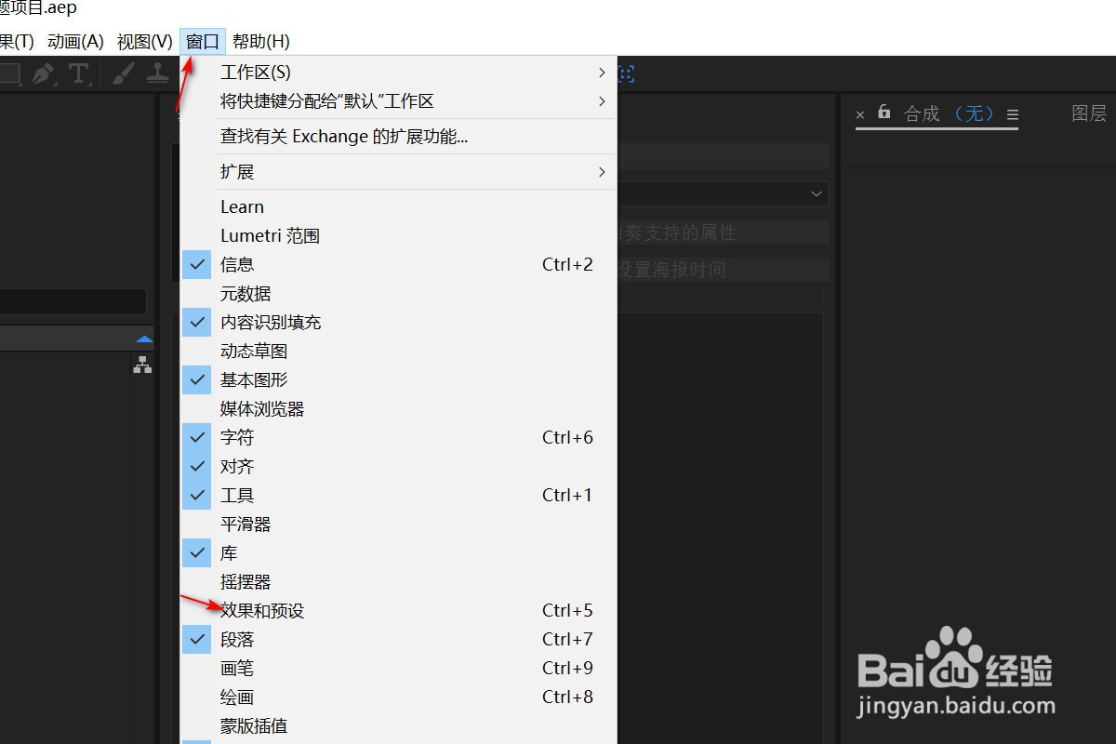Image resolution: width=1116 pixels, height=744 pixels.
Task: Select the Type tool in toolbar
Action: (79, 74)
